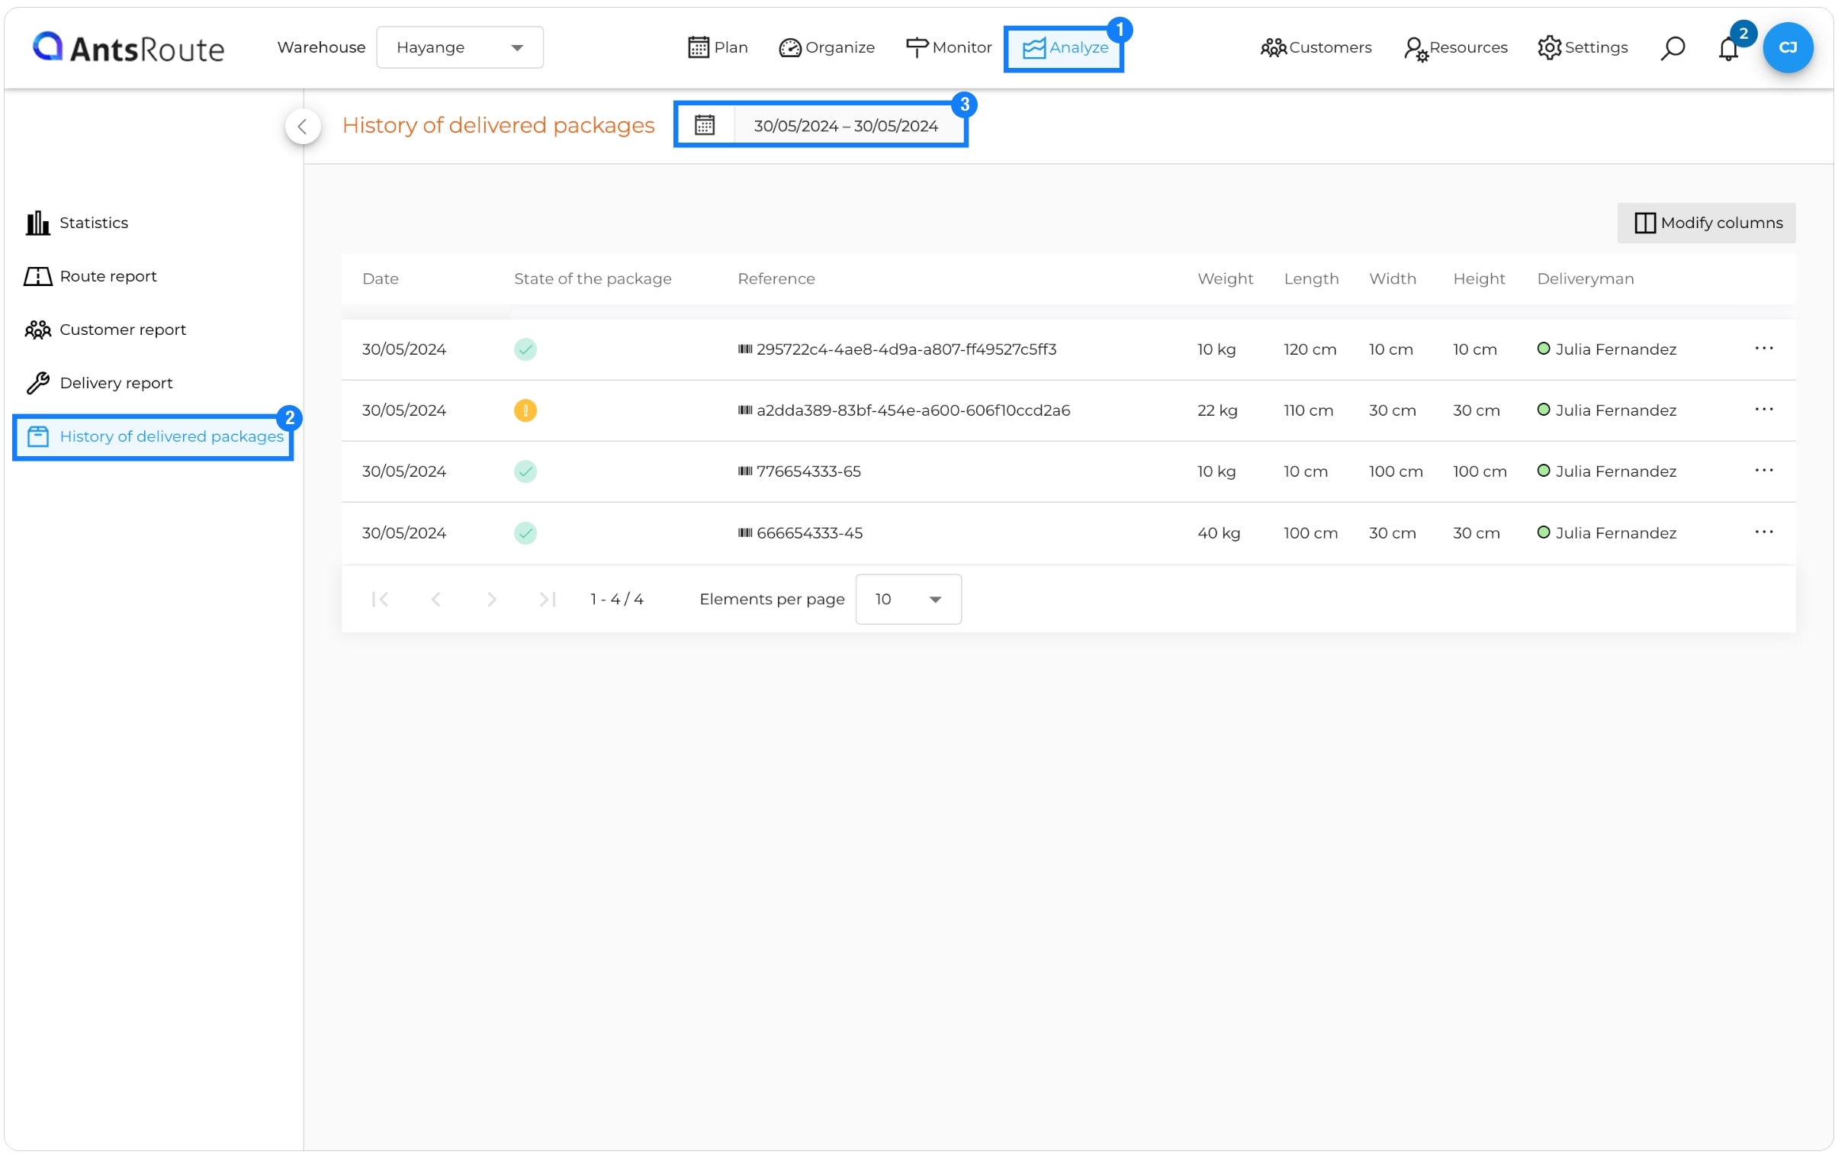Viewport: 1838px width, 1158px height.
Task: Click the Weight column header
Action: tap(1225, 278)
